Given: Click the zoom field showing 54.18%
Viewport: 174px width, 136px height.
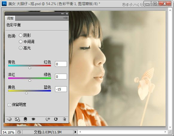Looking at the screenshot, I should click(x=9, y=132).
